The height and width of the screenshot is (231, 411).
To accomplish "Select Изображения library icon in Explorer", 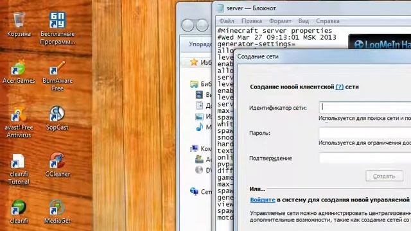I will [x=199, y=116].
